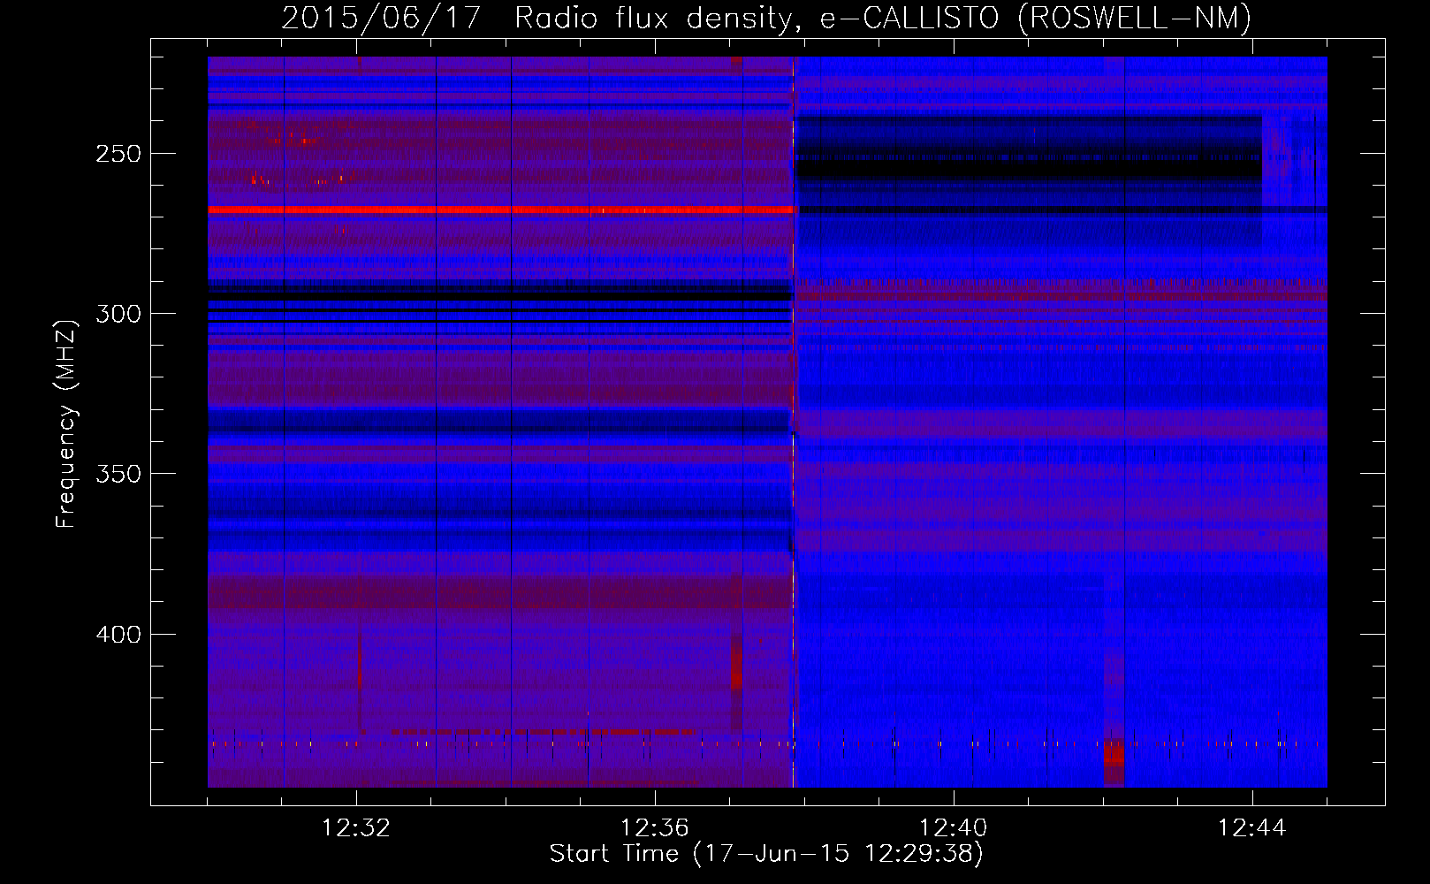Click the 350 frequency tick label
This screenshot has height=884, width=1430.
118,474
